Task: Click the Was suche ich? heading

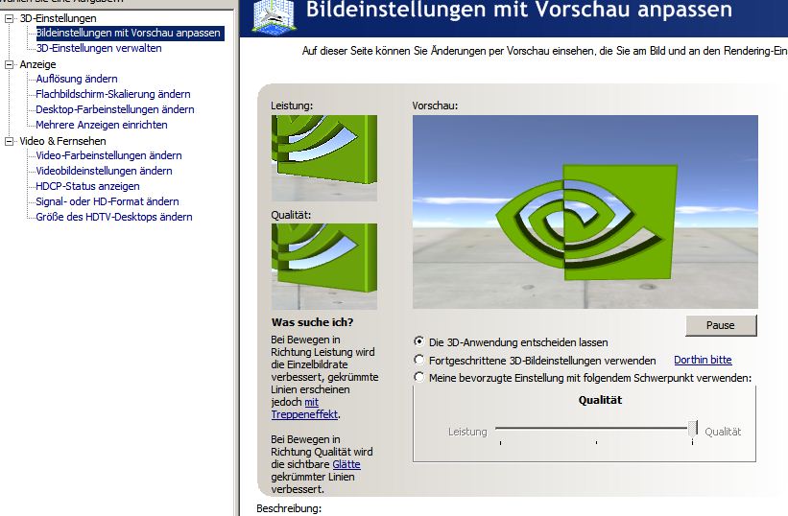Action: tap(312, 322)
